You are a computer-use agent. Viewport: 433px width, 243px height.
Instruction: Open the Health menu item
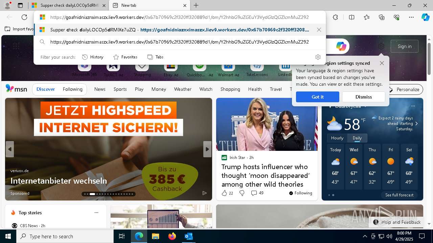(x=255, y=89)
